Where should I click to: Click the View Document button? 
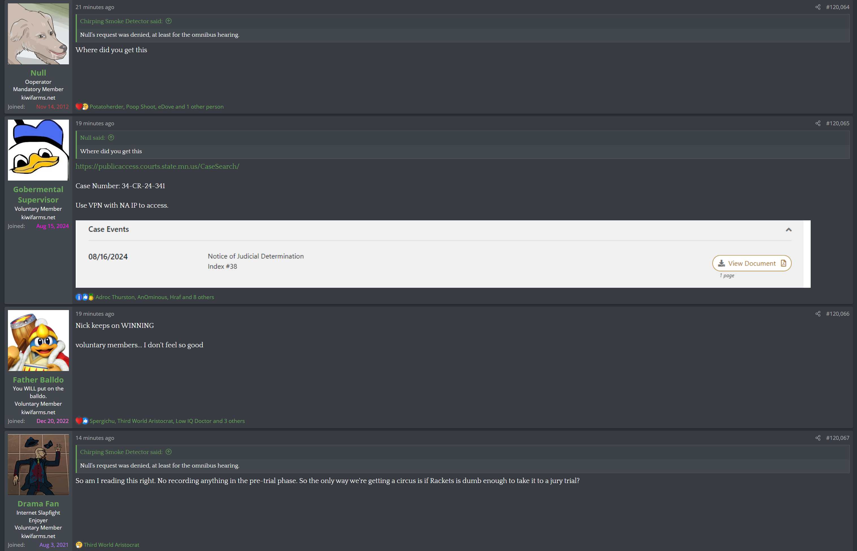pos(751,263)
